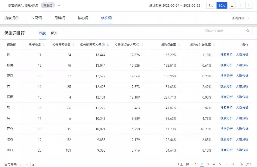This screenshot has height=167, width=257.
Task: Click the info icon beside 相关词搜索人气 header
Action: 103,44
